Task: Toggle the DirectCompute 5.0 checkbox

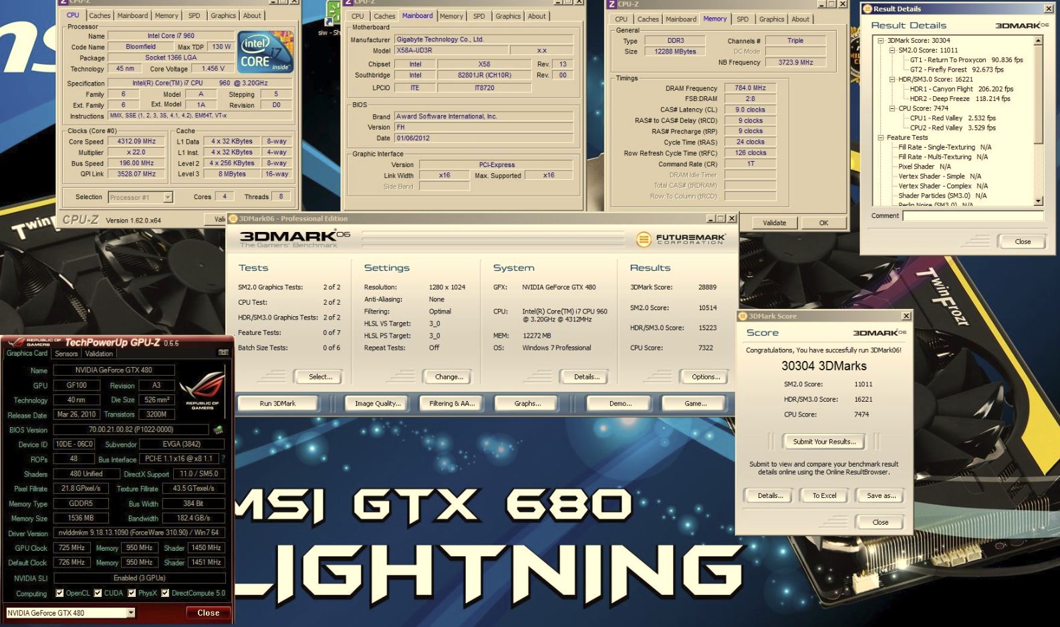Action: click(x=165, y=593)
